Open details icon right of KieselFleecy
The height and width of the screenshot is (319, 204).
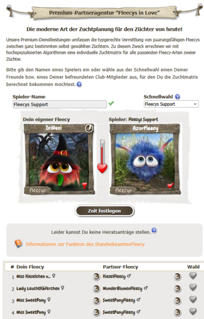click(177, 276)
